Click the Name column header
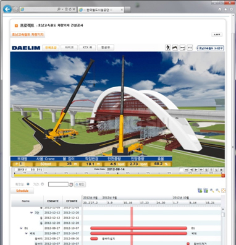Viewport: 236px width, 245px height. pyautogui.click(x=26, y=201)
